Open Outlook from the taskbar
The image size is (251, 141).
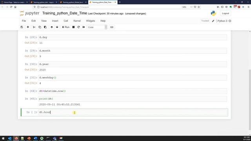[x=10, y=138]
